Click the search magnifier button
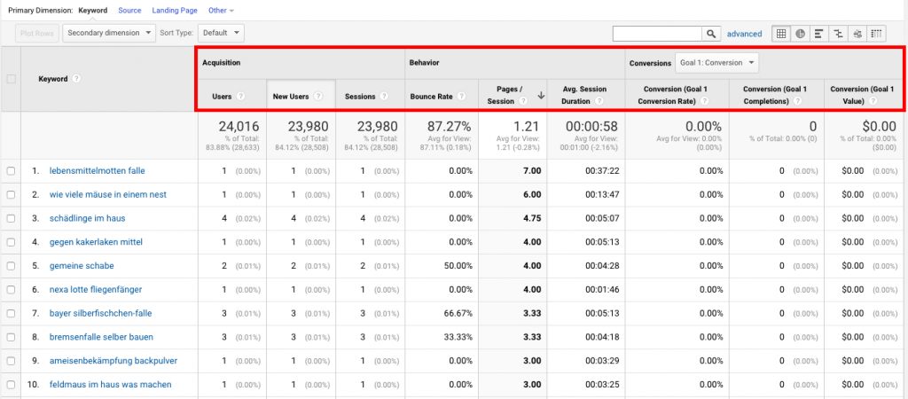 pyautogui.click(x=712, y=34)
